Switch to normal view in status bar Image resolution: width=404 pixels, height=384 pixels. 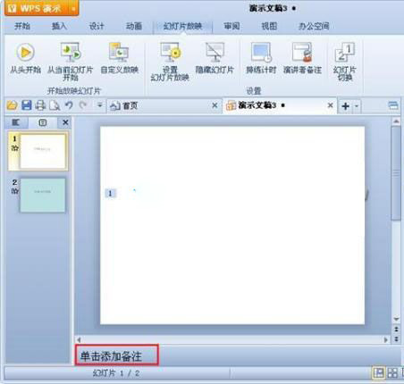coord(379,373)
